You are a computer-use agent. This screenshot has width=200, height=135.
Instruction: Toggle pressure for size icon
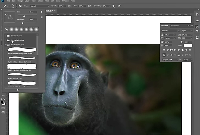tap(119, 6)
